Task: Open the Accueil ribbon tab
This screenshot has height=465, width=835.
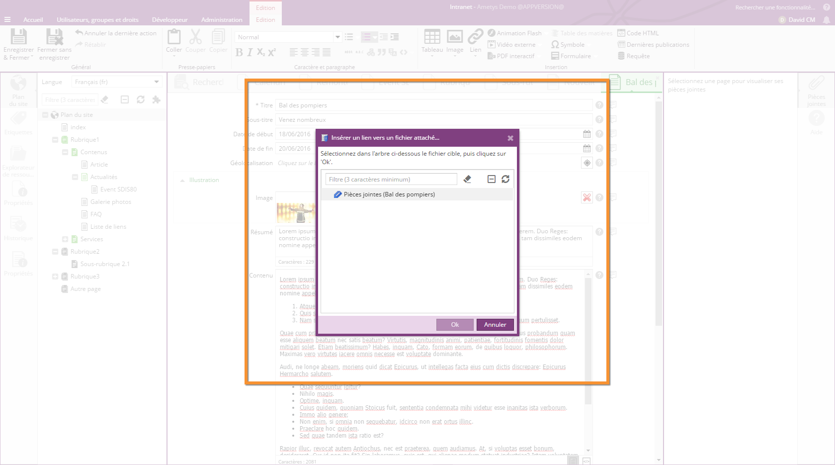Action: [33, 20]
